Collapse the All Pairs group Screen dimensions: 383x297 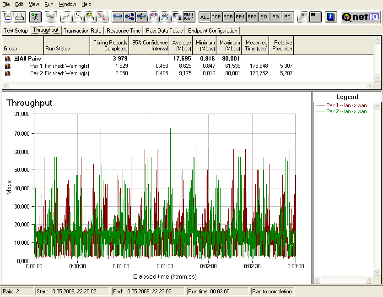point(16,59)
